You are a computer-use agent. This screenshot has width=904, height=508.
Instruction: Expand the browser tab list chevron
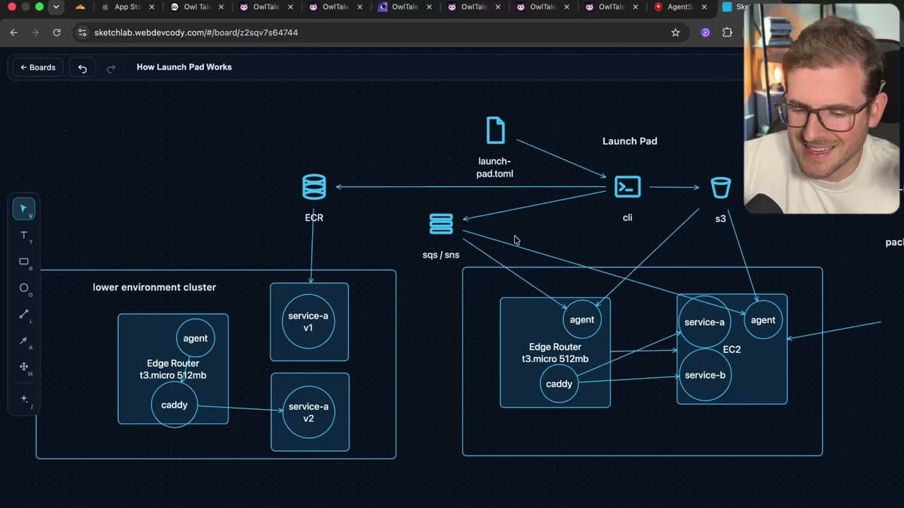[56, 7]
